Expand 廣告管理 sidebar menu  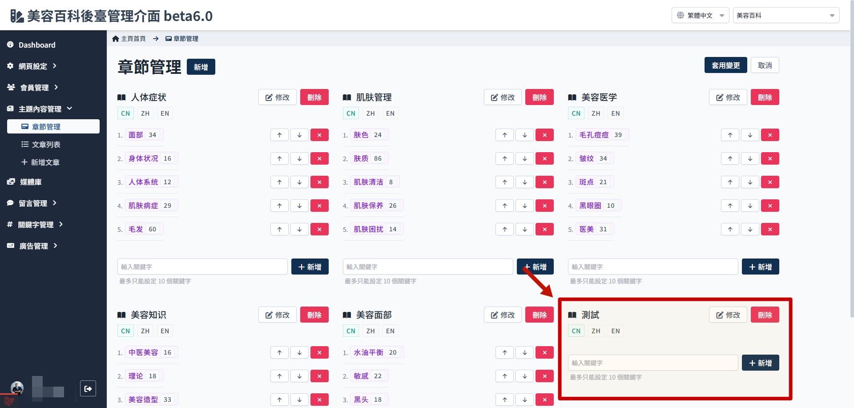[x=32, y=246]
